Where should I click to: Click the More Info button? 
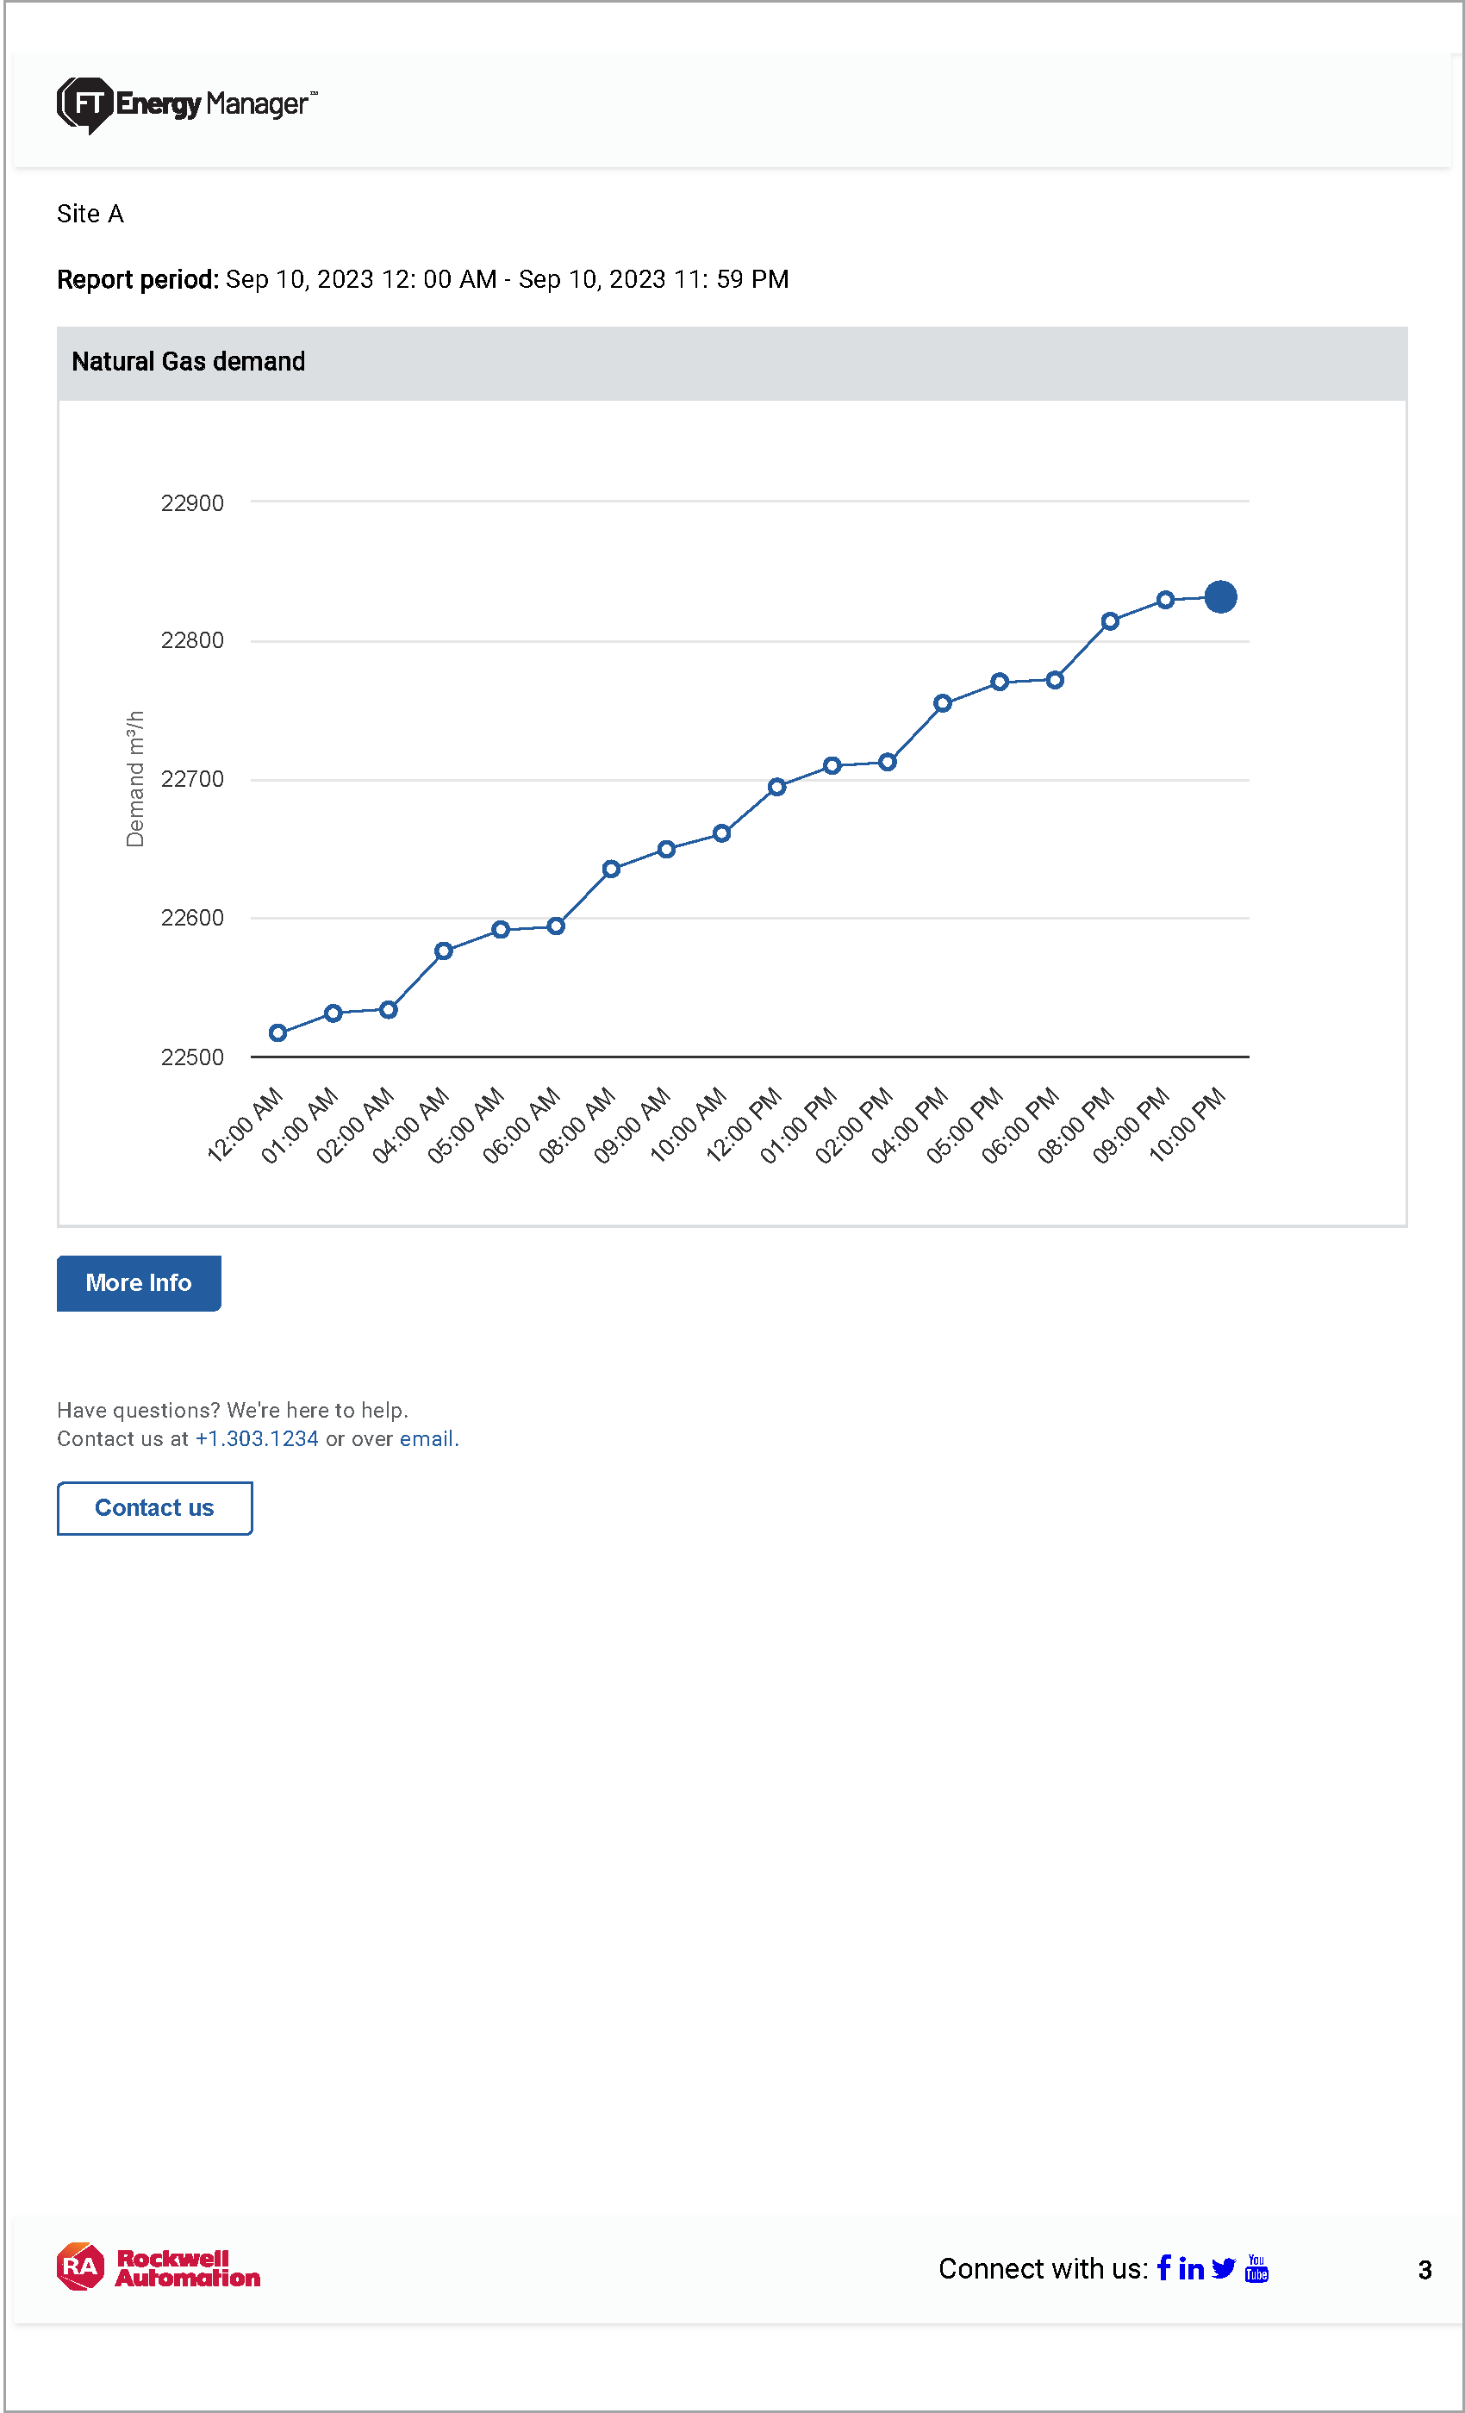click(139, 1283)
